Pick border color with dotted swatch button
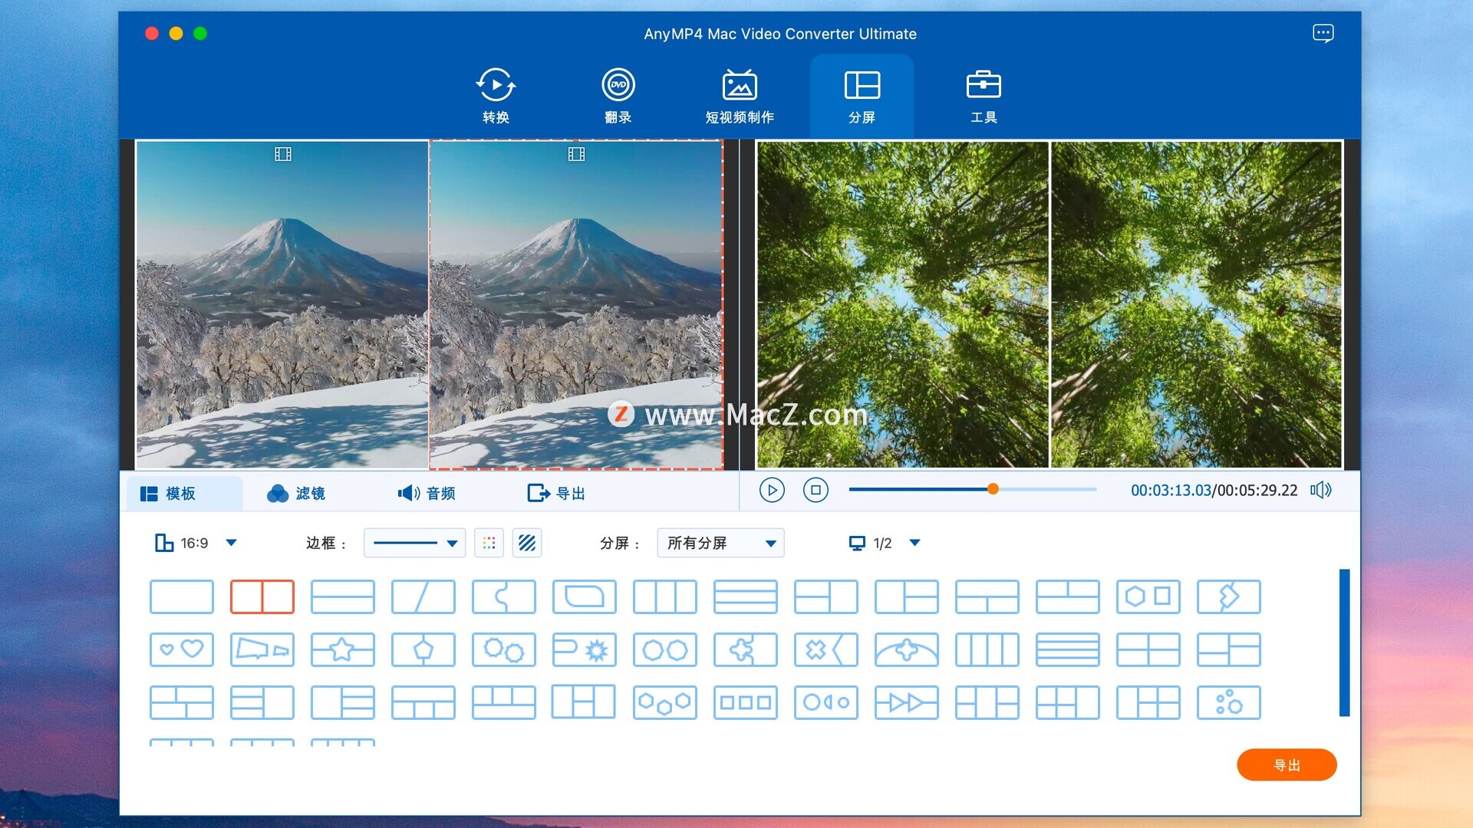 click(x=489, y=543)
